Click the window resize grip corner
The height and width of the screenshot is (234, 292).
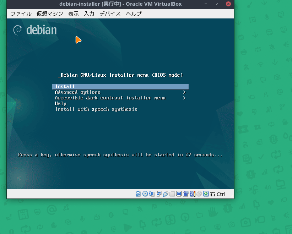(232, 196)
